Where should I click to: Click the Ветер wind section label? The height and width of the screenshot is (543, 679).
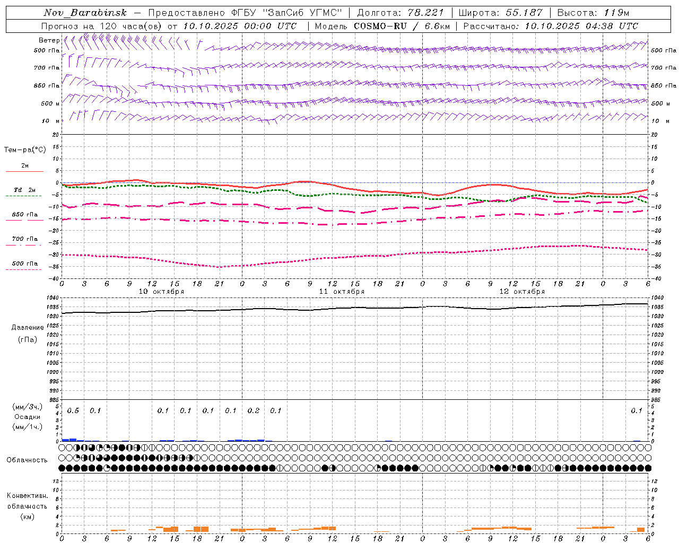(x=49, y=40)
